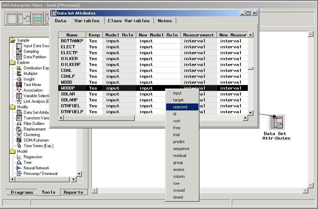The image size is (318, 209).
Task: Click the Name column header
Action: click(x=72, y=35)
